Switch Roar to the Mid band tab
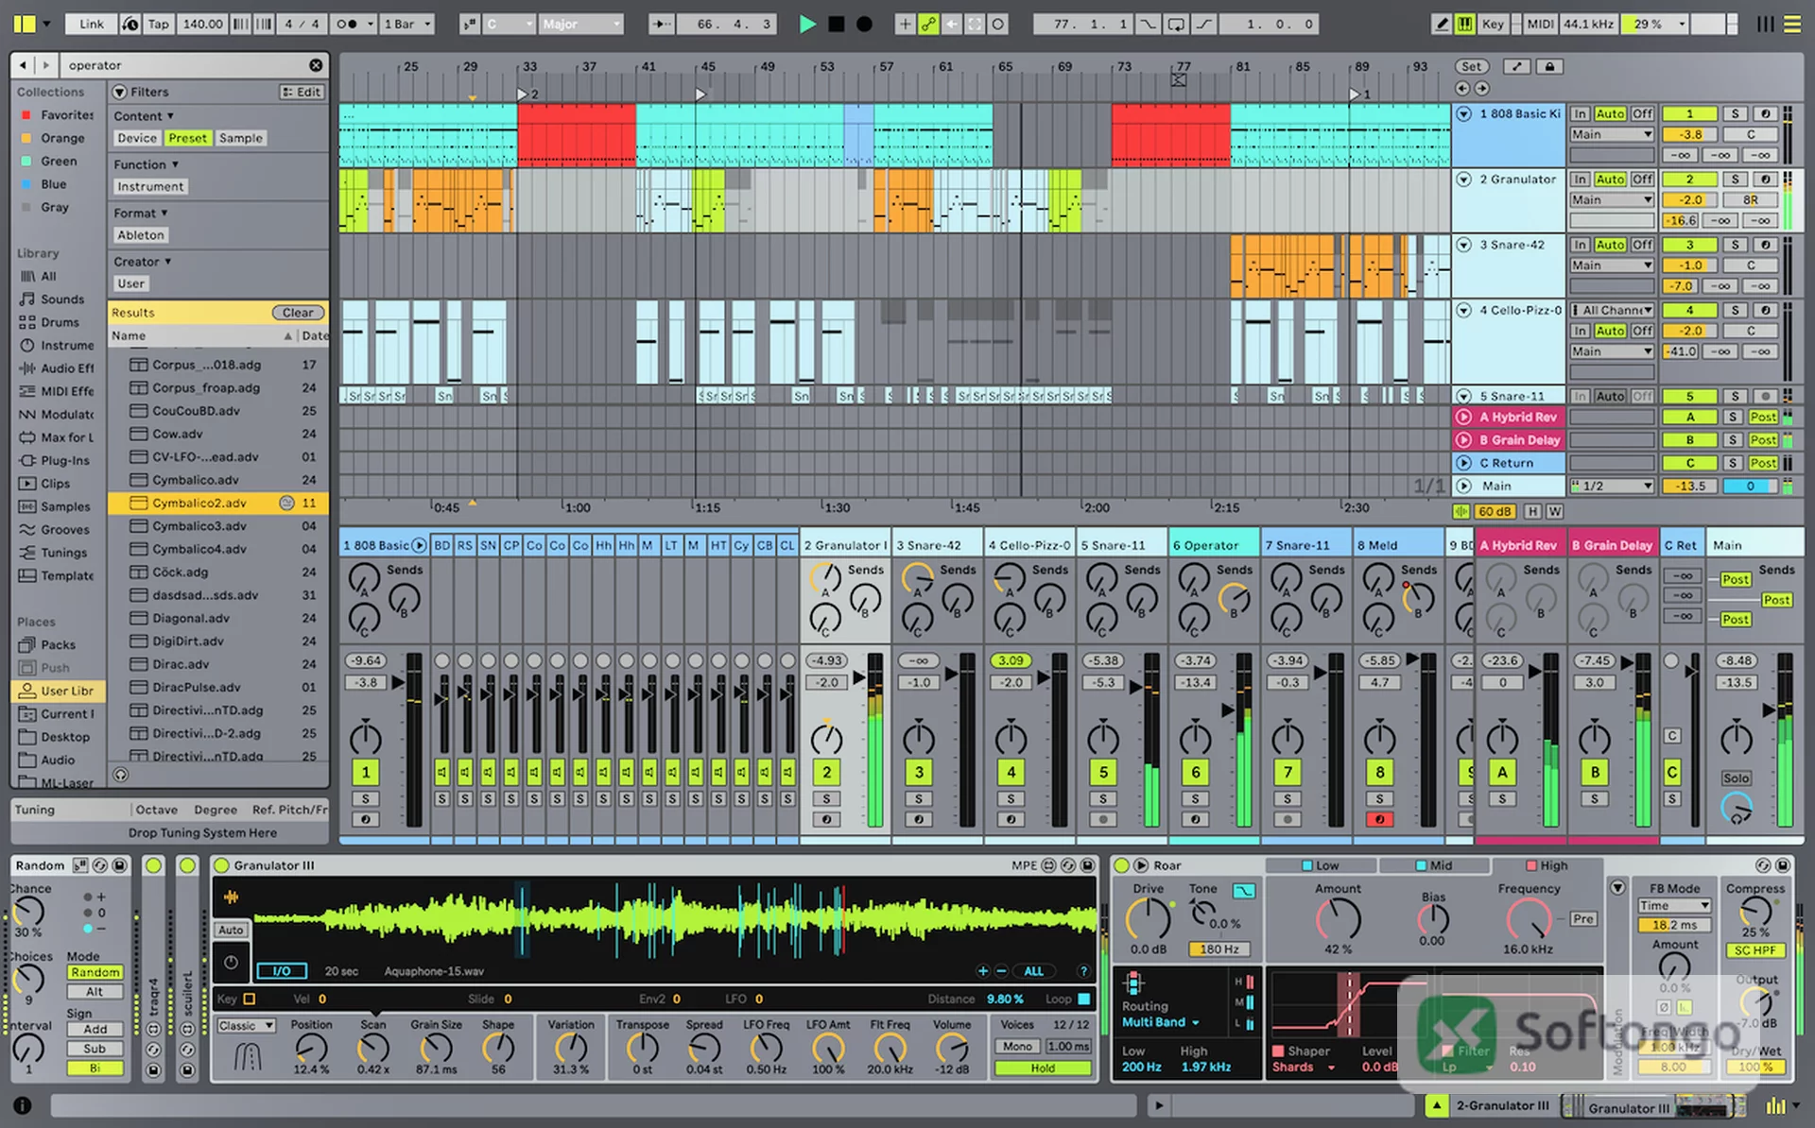The width and height of the screenshot is (1815, 1128). (1433, 865)
